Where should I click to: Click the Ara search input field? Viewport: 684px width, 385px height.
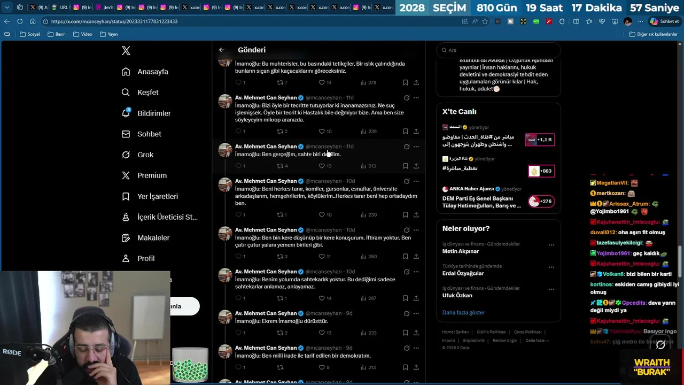tap(499, 50)
